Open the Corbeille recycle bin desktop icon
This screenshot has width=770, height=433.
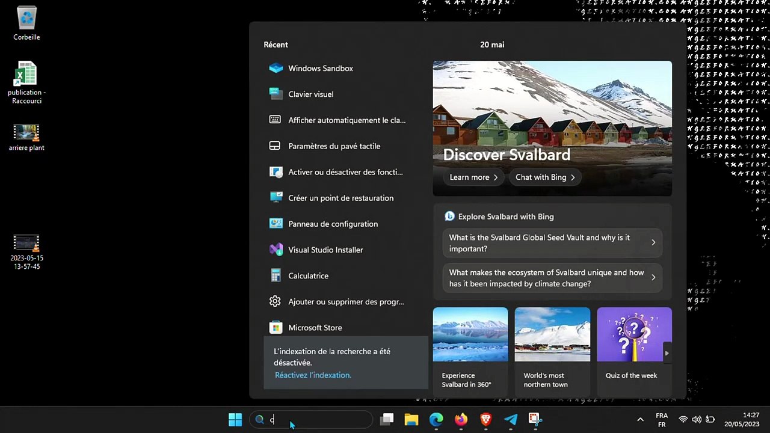pos(26,23)
